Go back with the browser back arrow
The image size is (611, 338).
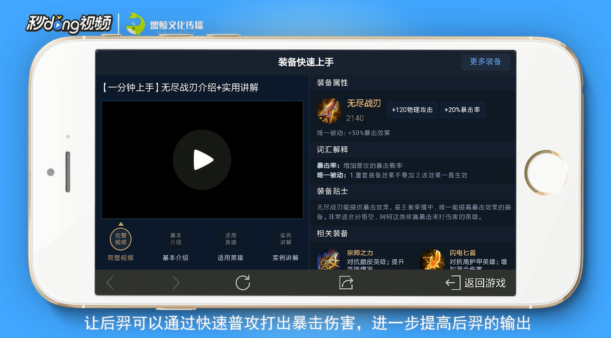[x=110, y=282]
